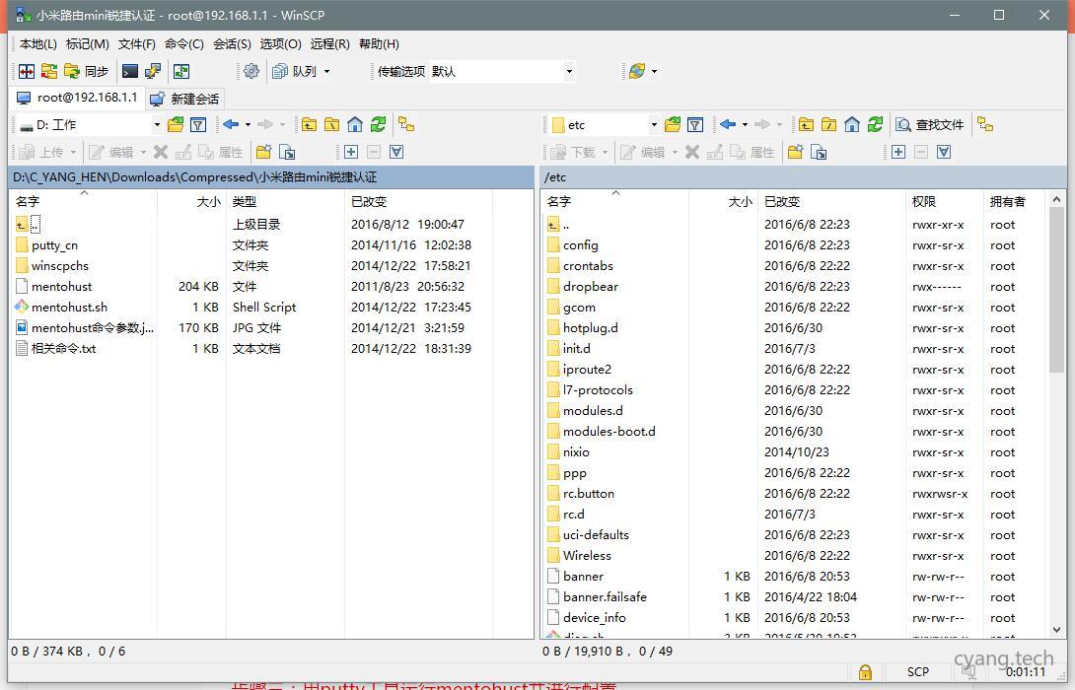This screenshot has height=690, width=1075.
Task: Open the 会话(S) menu
Action: [231, 44]
